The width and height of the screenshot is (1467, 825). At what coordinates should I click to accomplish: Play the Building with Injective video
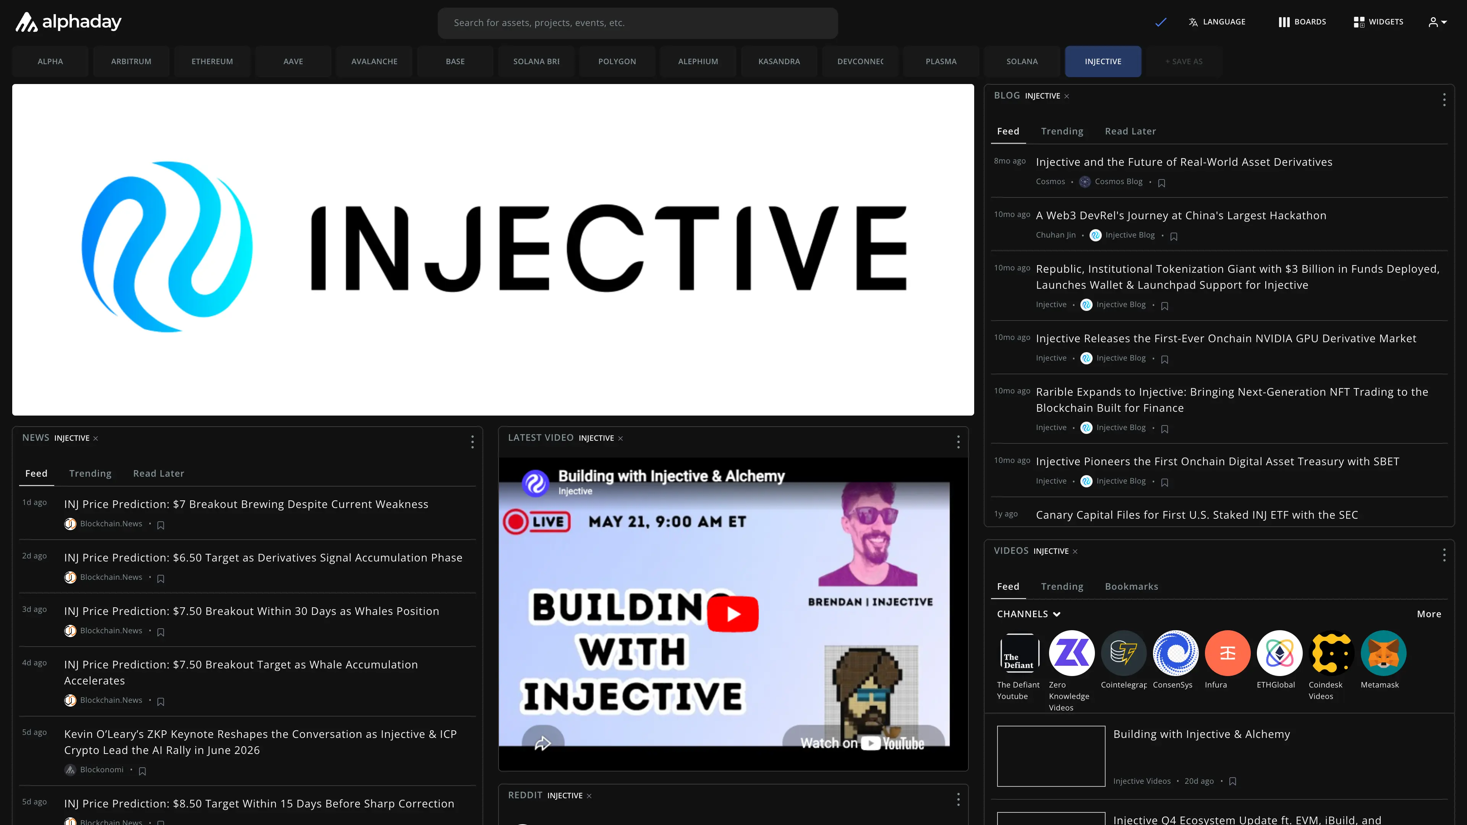pyautogui.click(x=732, y=614)
